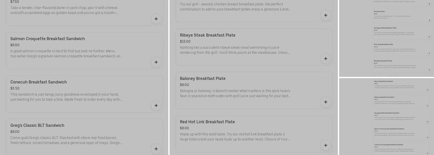This screenshot has height=155, width=434.
Task: Add Bacon Breakfast Sandwich using plus icon
Action: (428, 90)
